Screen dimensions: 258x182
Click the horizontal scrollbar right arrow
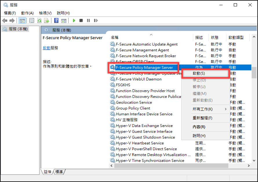(x=249, y=166)
